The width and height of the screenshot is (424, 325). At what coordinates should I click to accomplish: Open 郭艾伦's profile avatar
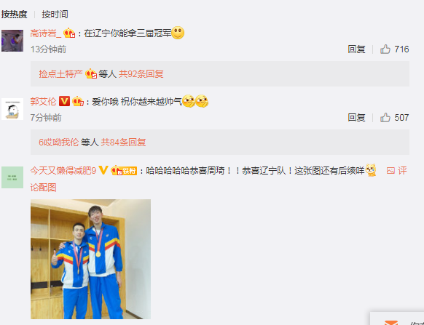(x=12, y=109)
